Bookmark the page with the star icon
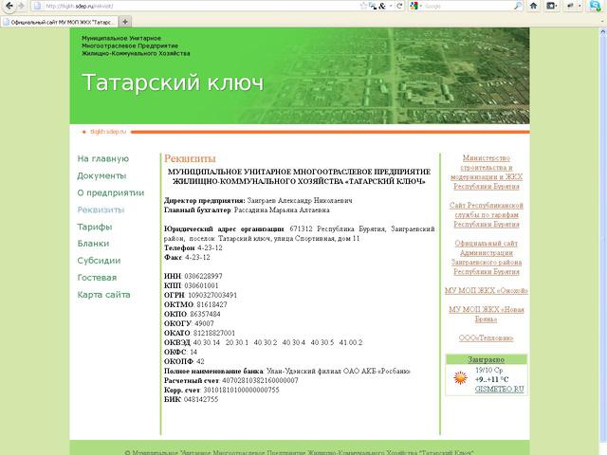 (x=363, y=6)
